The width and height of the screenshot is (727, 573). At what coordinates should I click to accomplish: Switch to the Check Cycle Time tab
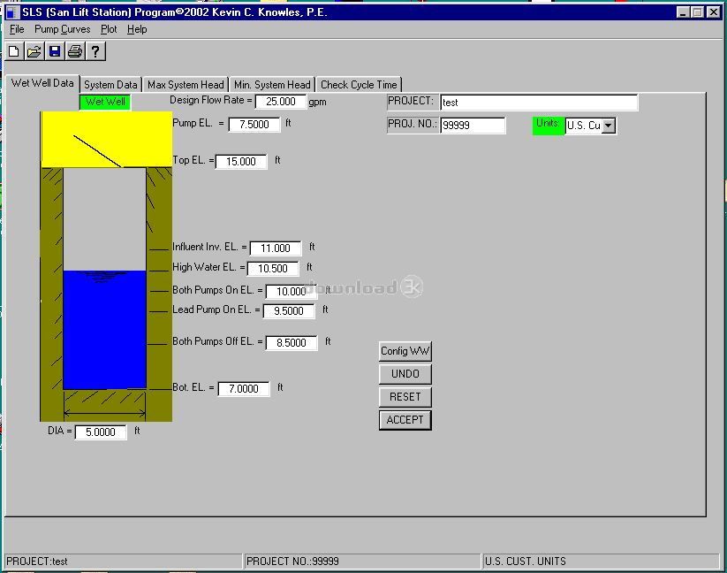tap(359, 85)
